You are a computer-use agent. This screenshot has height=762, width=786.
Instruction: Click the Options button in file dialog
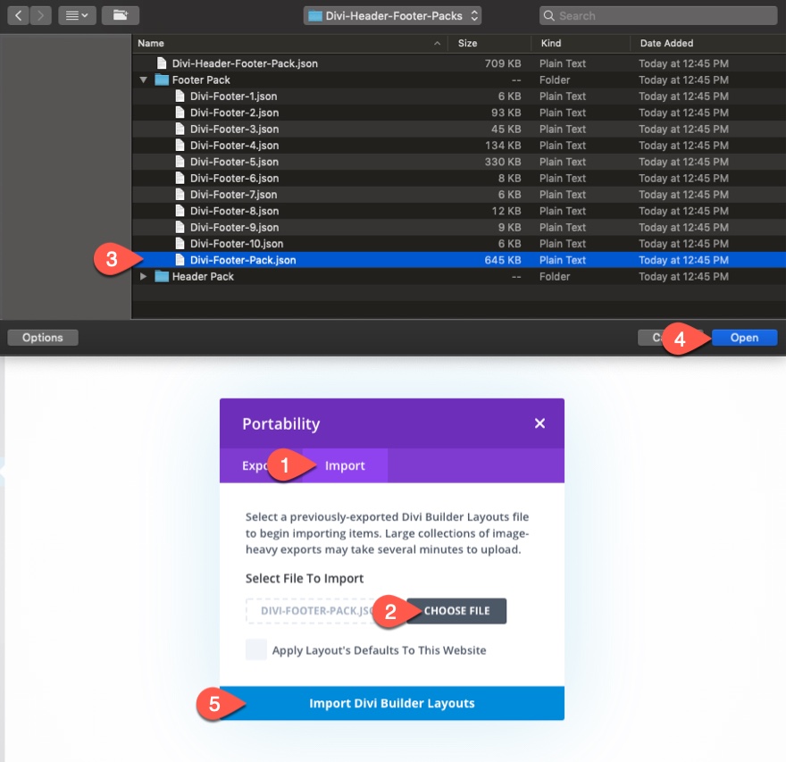click(x=43, y=338)
